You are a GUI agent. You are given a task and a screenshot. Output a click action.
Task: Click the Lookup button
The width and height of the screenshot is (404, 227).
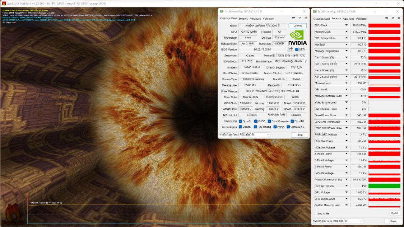pos(297,26)
